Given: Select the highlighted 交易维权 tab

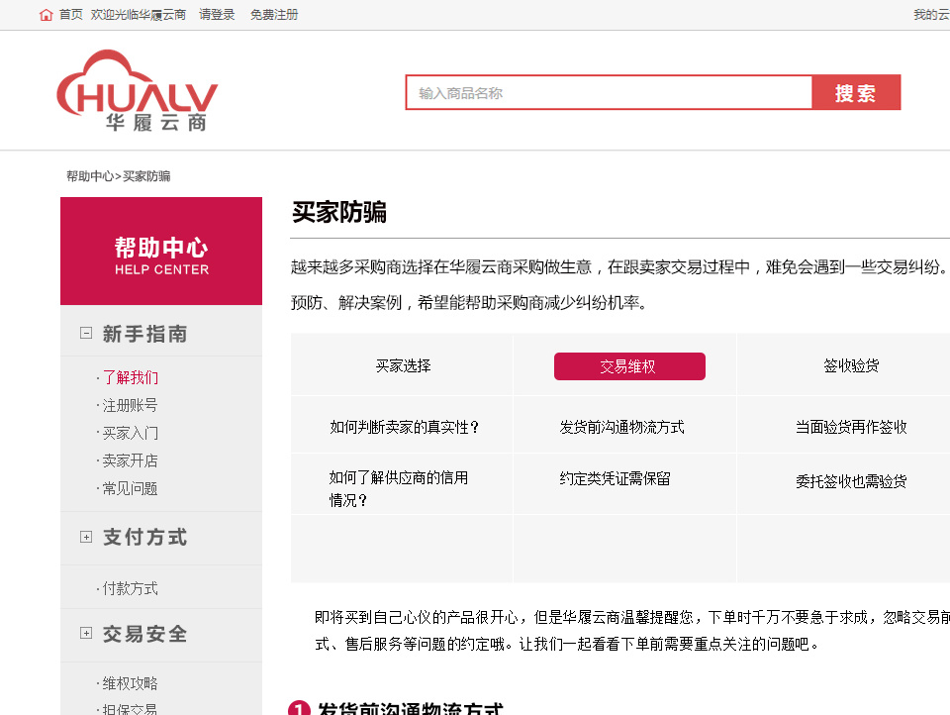Looking at the screenshot, I should [x=630, y=365].
